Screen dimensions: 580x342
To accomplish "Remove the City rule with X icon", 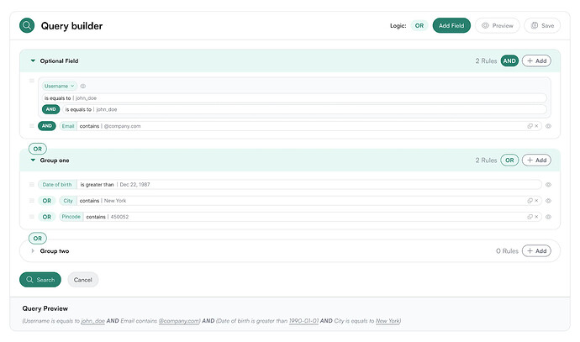I will (x=536, y=201).
